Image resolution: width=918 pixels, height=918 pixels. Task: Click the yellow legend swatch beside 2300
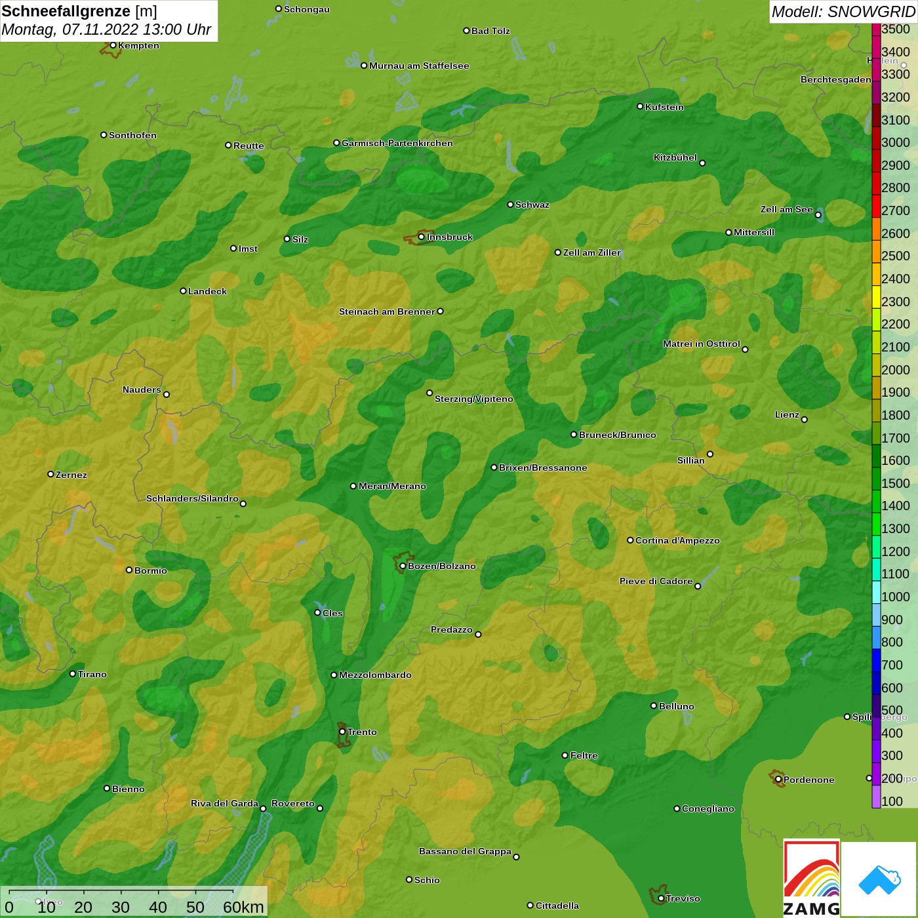pos(876,297)
